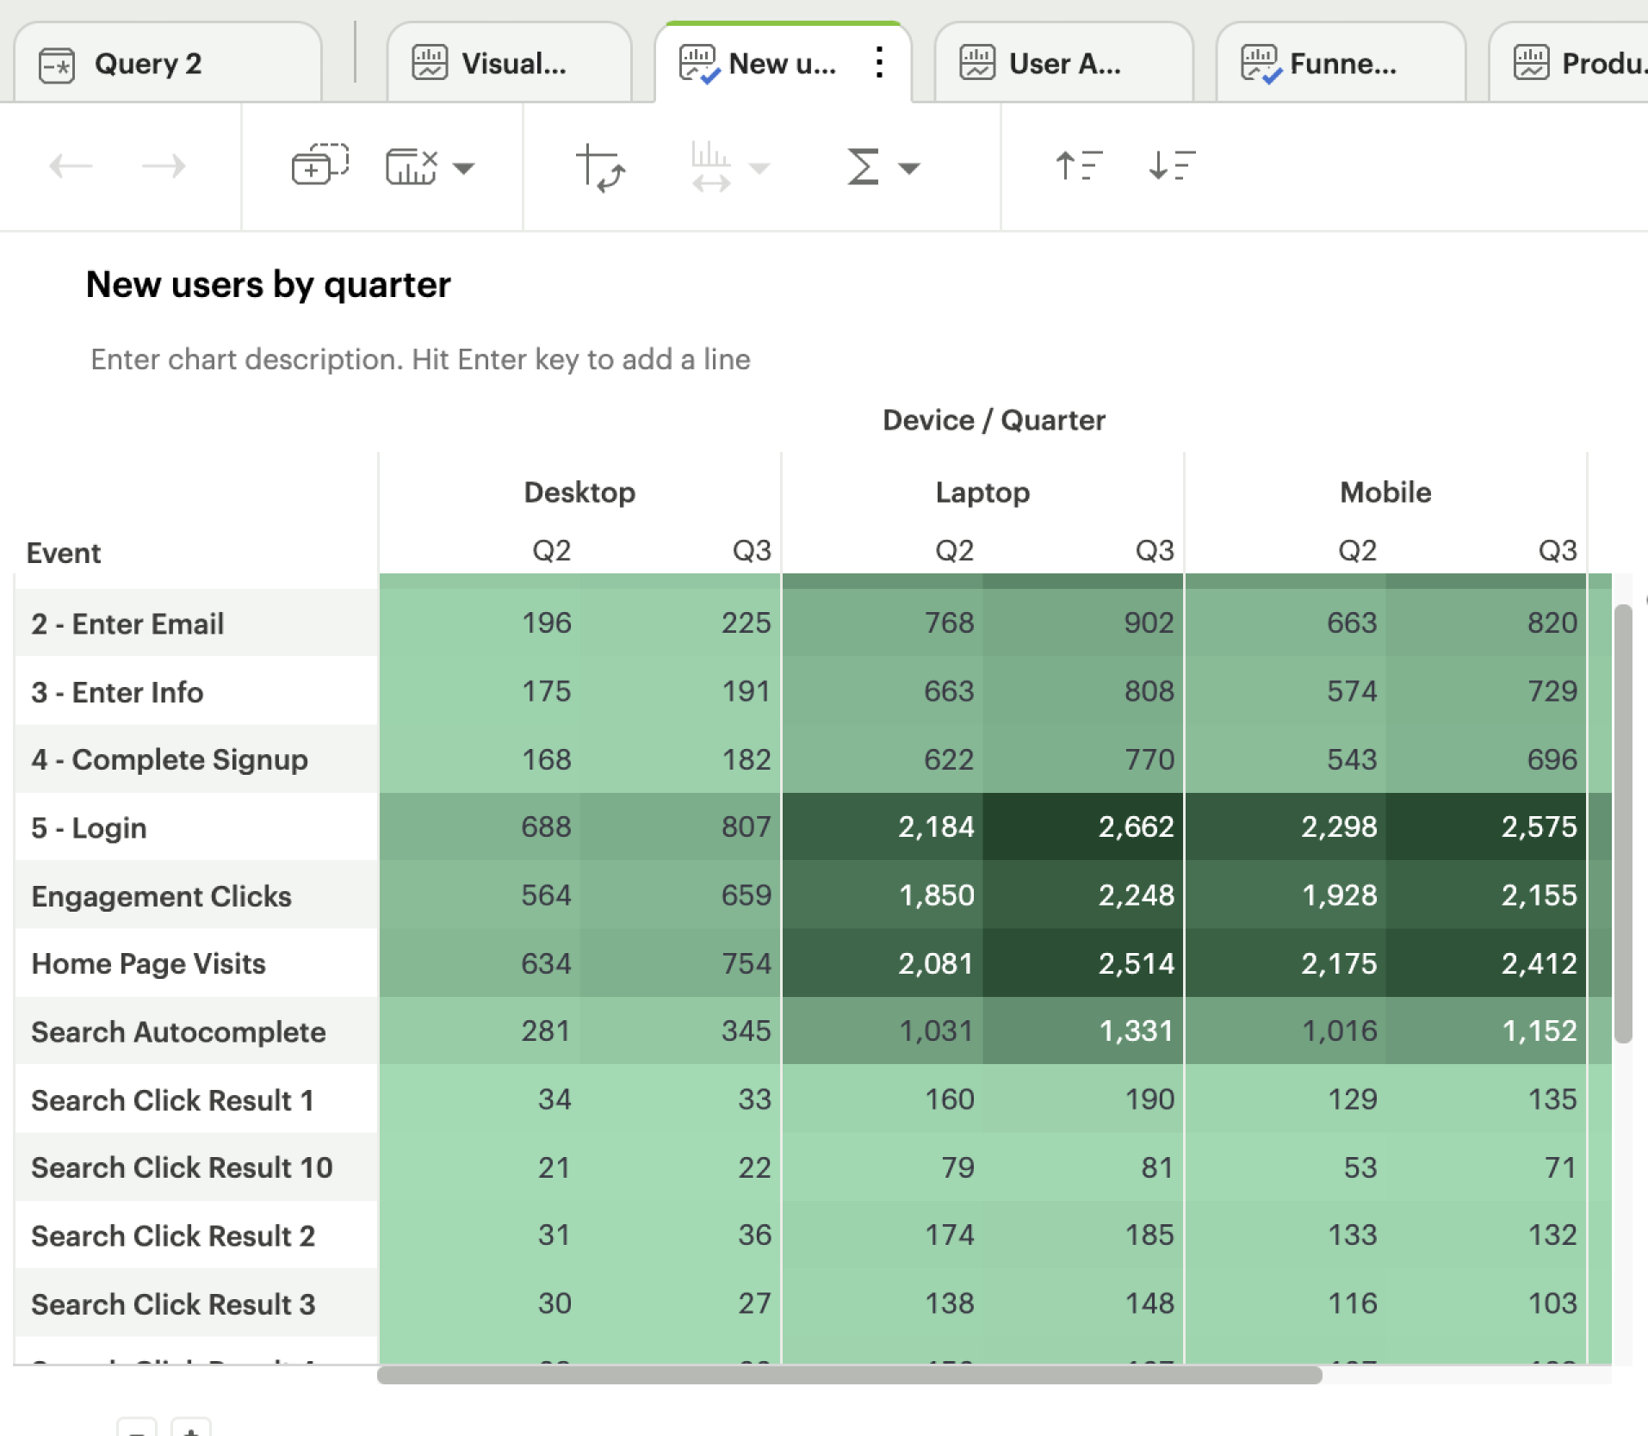Viewport: 1648px width, 1436px height.
Task: Click the sort ascending icon
Action: tap(1079, 165)
